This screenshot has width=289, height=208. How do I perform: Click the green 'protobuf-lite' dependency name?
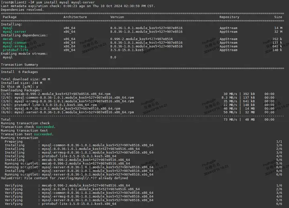[16, 50]
